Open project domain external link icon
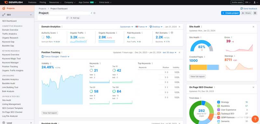 pyautogui.click(x=67, y=18)
